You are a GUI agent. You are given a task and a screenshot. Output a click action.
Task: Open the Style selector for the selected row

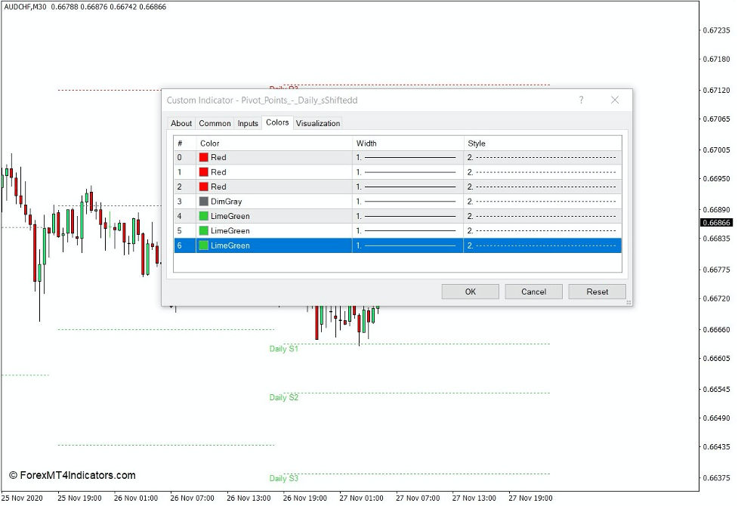coord(544,245)
